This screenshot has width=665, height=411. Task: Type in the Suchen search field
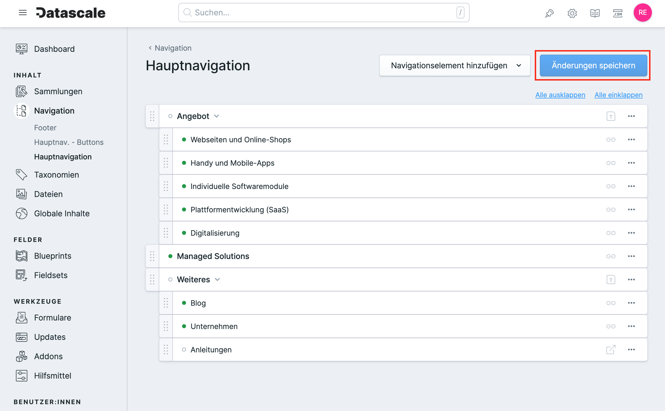(324, 13)
